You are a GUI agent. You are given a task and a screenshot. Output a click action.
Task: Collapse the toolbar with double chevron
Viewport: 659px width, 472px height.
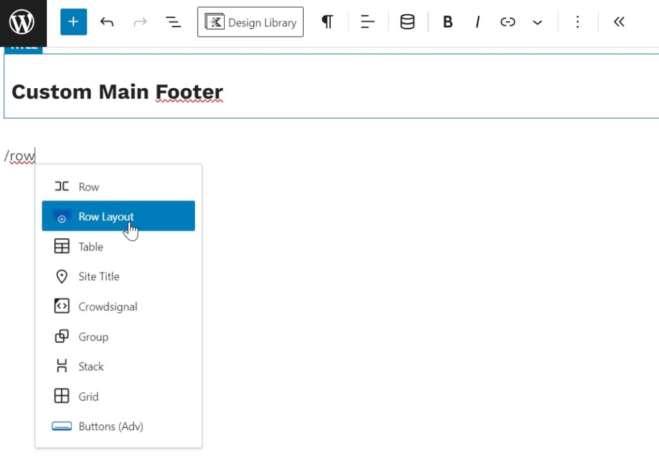pos(619,23)
